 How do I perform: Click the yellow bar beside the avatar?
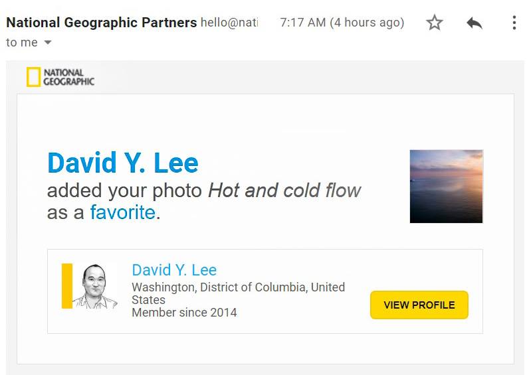pos(67,286)
